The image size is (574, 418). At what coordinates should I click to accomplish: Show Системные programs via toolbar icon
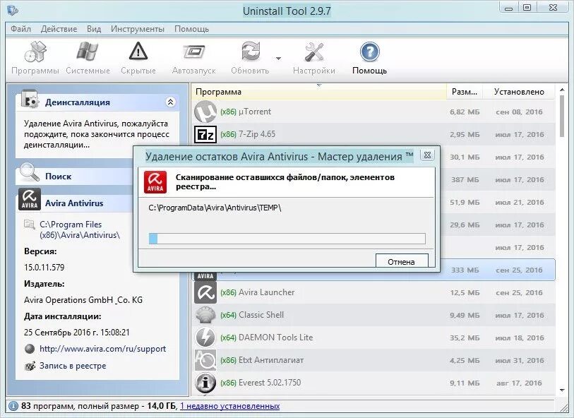[x=88, y=52]
